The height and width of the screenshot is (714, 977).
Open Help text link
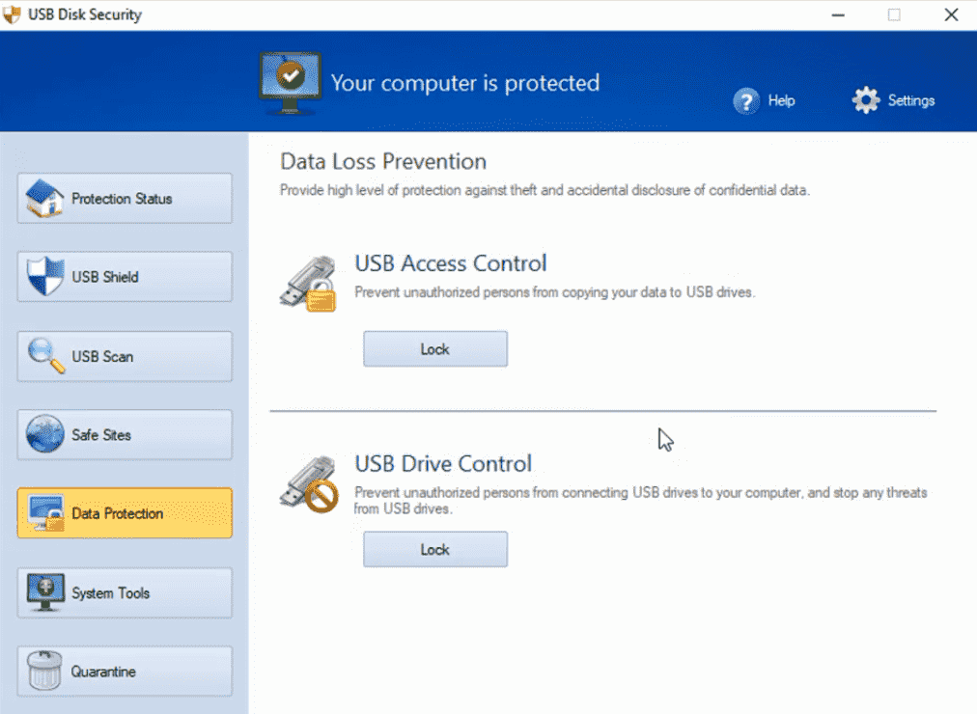click(x=781, y=101)
